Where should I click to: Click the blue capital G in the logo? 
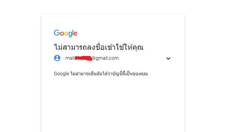coord(57,33)
